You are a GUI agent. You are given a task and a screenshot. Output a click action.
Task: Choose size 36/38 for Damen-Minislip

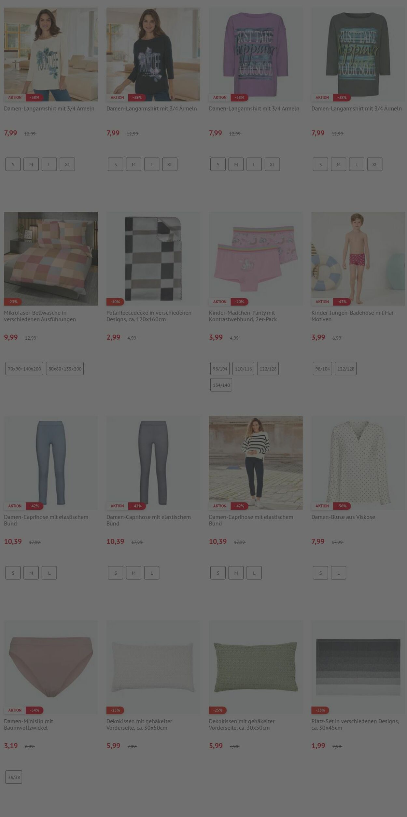tap(14, 777)
